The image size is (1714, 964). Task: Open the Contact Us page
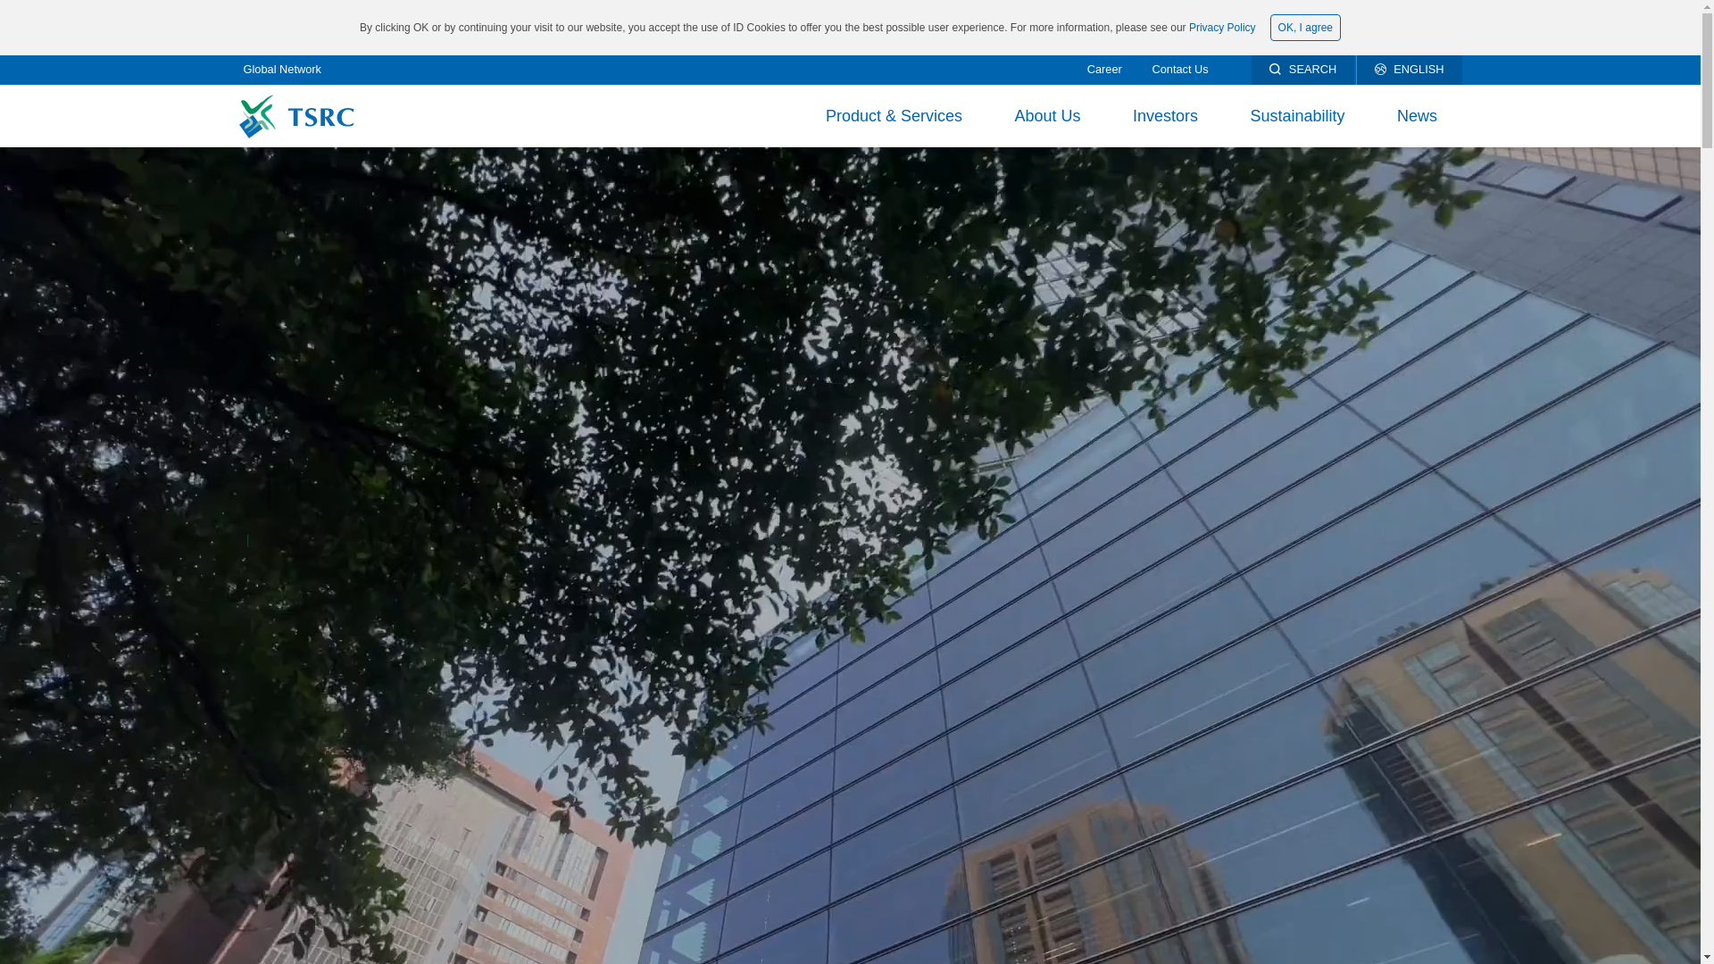(1179, 70)
